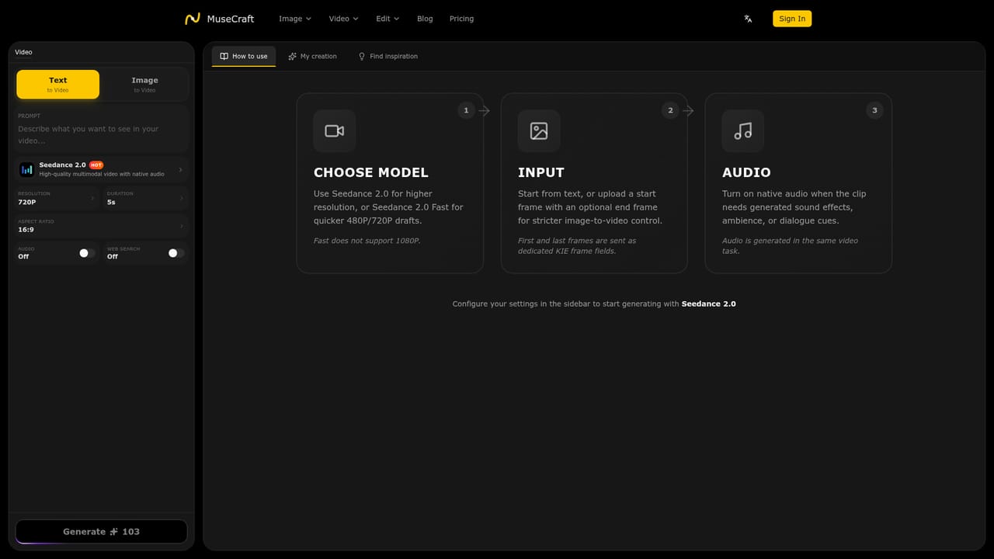Click the book icon beside How to use
The image size is (994, 559).
coord(224,57)
